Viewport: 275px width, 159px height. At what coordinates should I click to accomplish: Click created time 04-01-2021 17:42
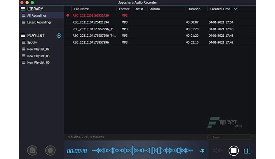coord(221,42)
